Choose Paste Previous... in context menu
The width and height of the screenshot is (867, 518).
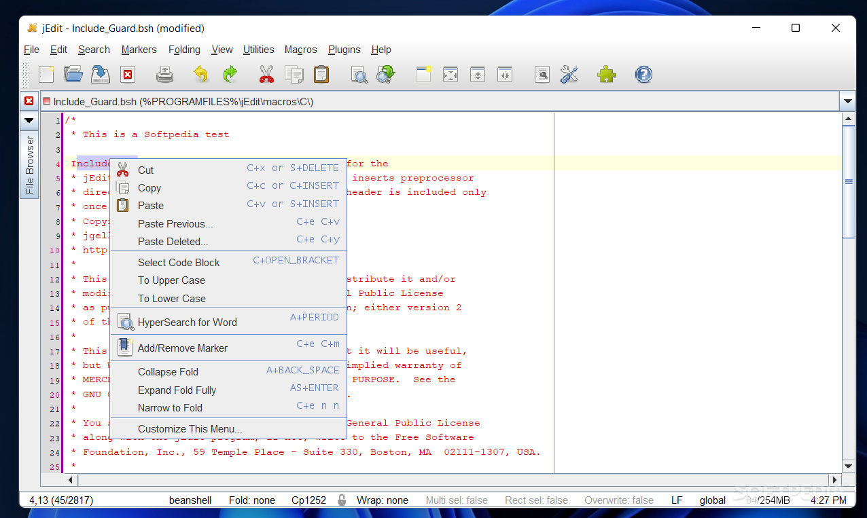pos(228,223)
